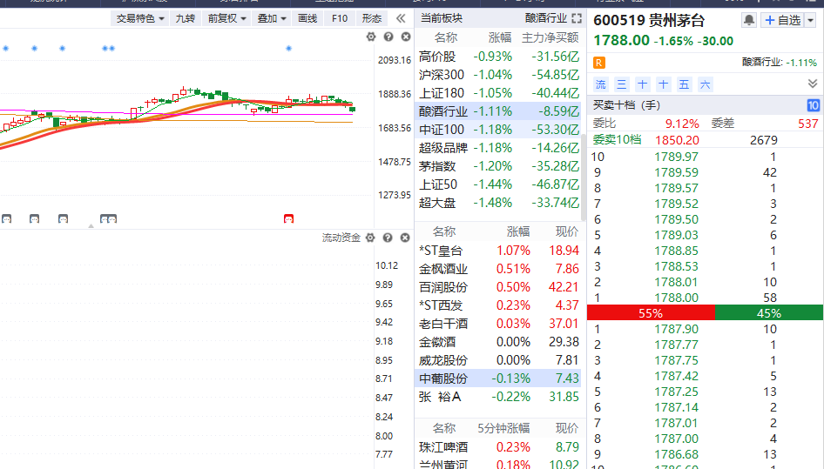Open the 老白干酒 stock row
824x469 pixels.
click(498, 324)
